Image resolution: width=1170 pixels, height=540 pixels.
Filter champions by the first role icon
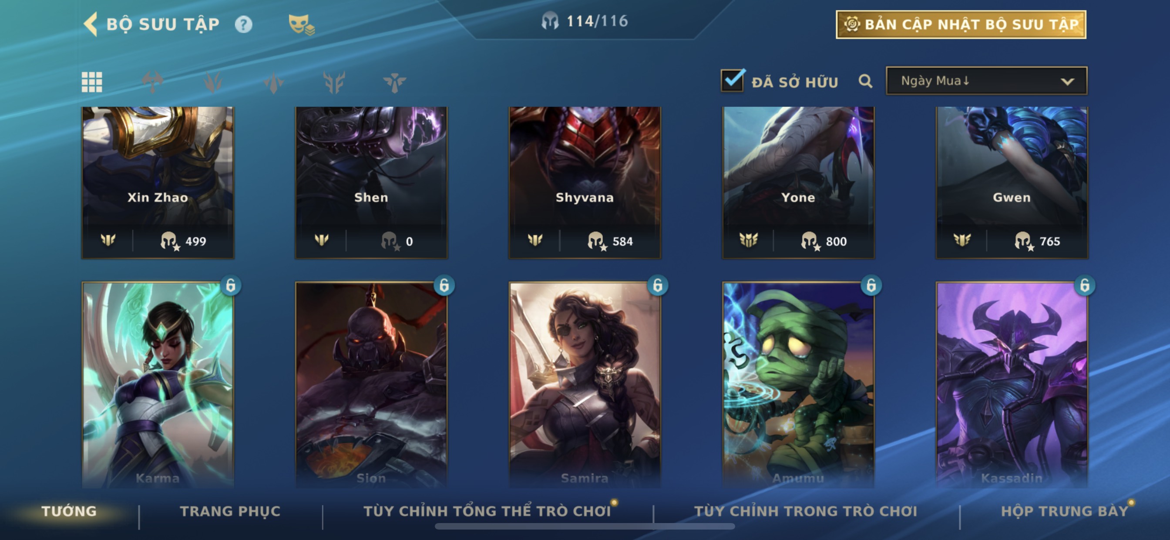coord(153,82)
